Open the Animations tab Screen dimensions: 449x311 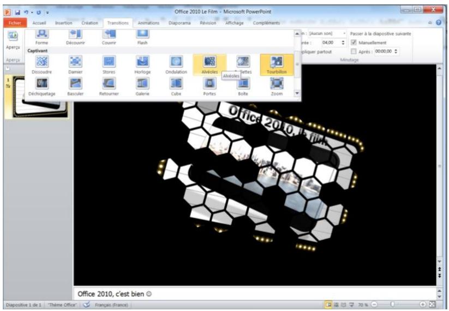coord(148,22)
